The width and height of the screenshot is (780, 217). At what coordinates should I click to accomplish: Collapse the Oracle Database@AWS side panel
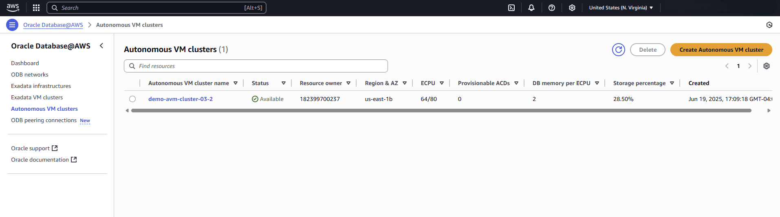click(x=101, y=46)
